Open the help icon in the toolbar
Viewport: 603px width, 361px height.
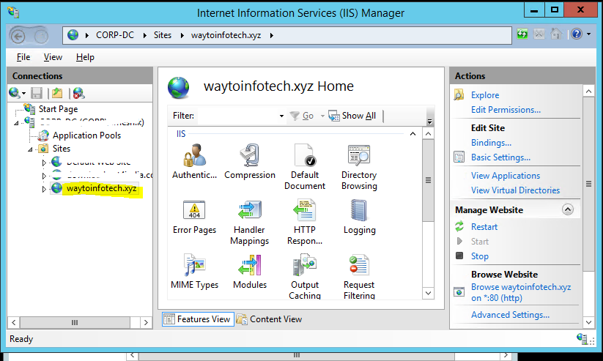[x=577, y=34]
